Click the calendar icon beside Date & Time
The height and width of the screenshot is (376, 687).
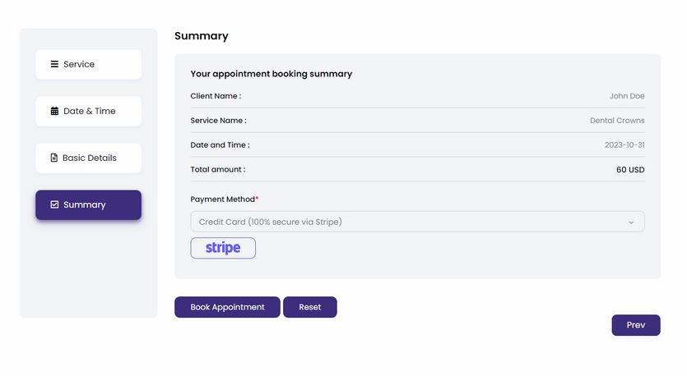(x=54, y=111)
